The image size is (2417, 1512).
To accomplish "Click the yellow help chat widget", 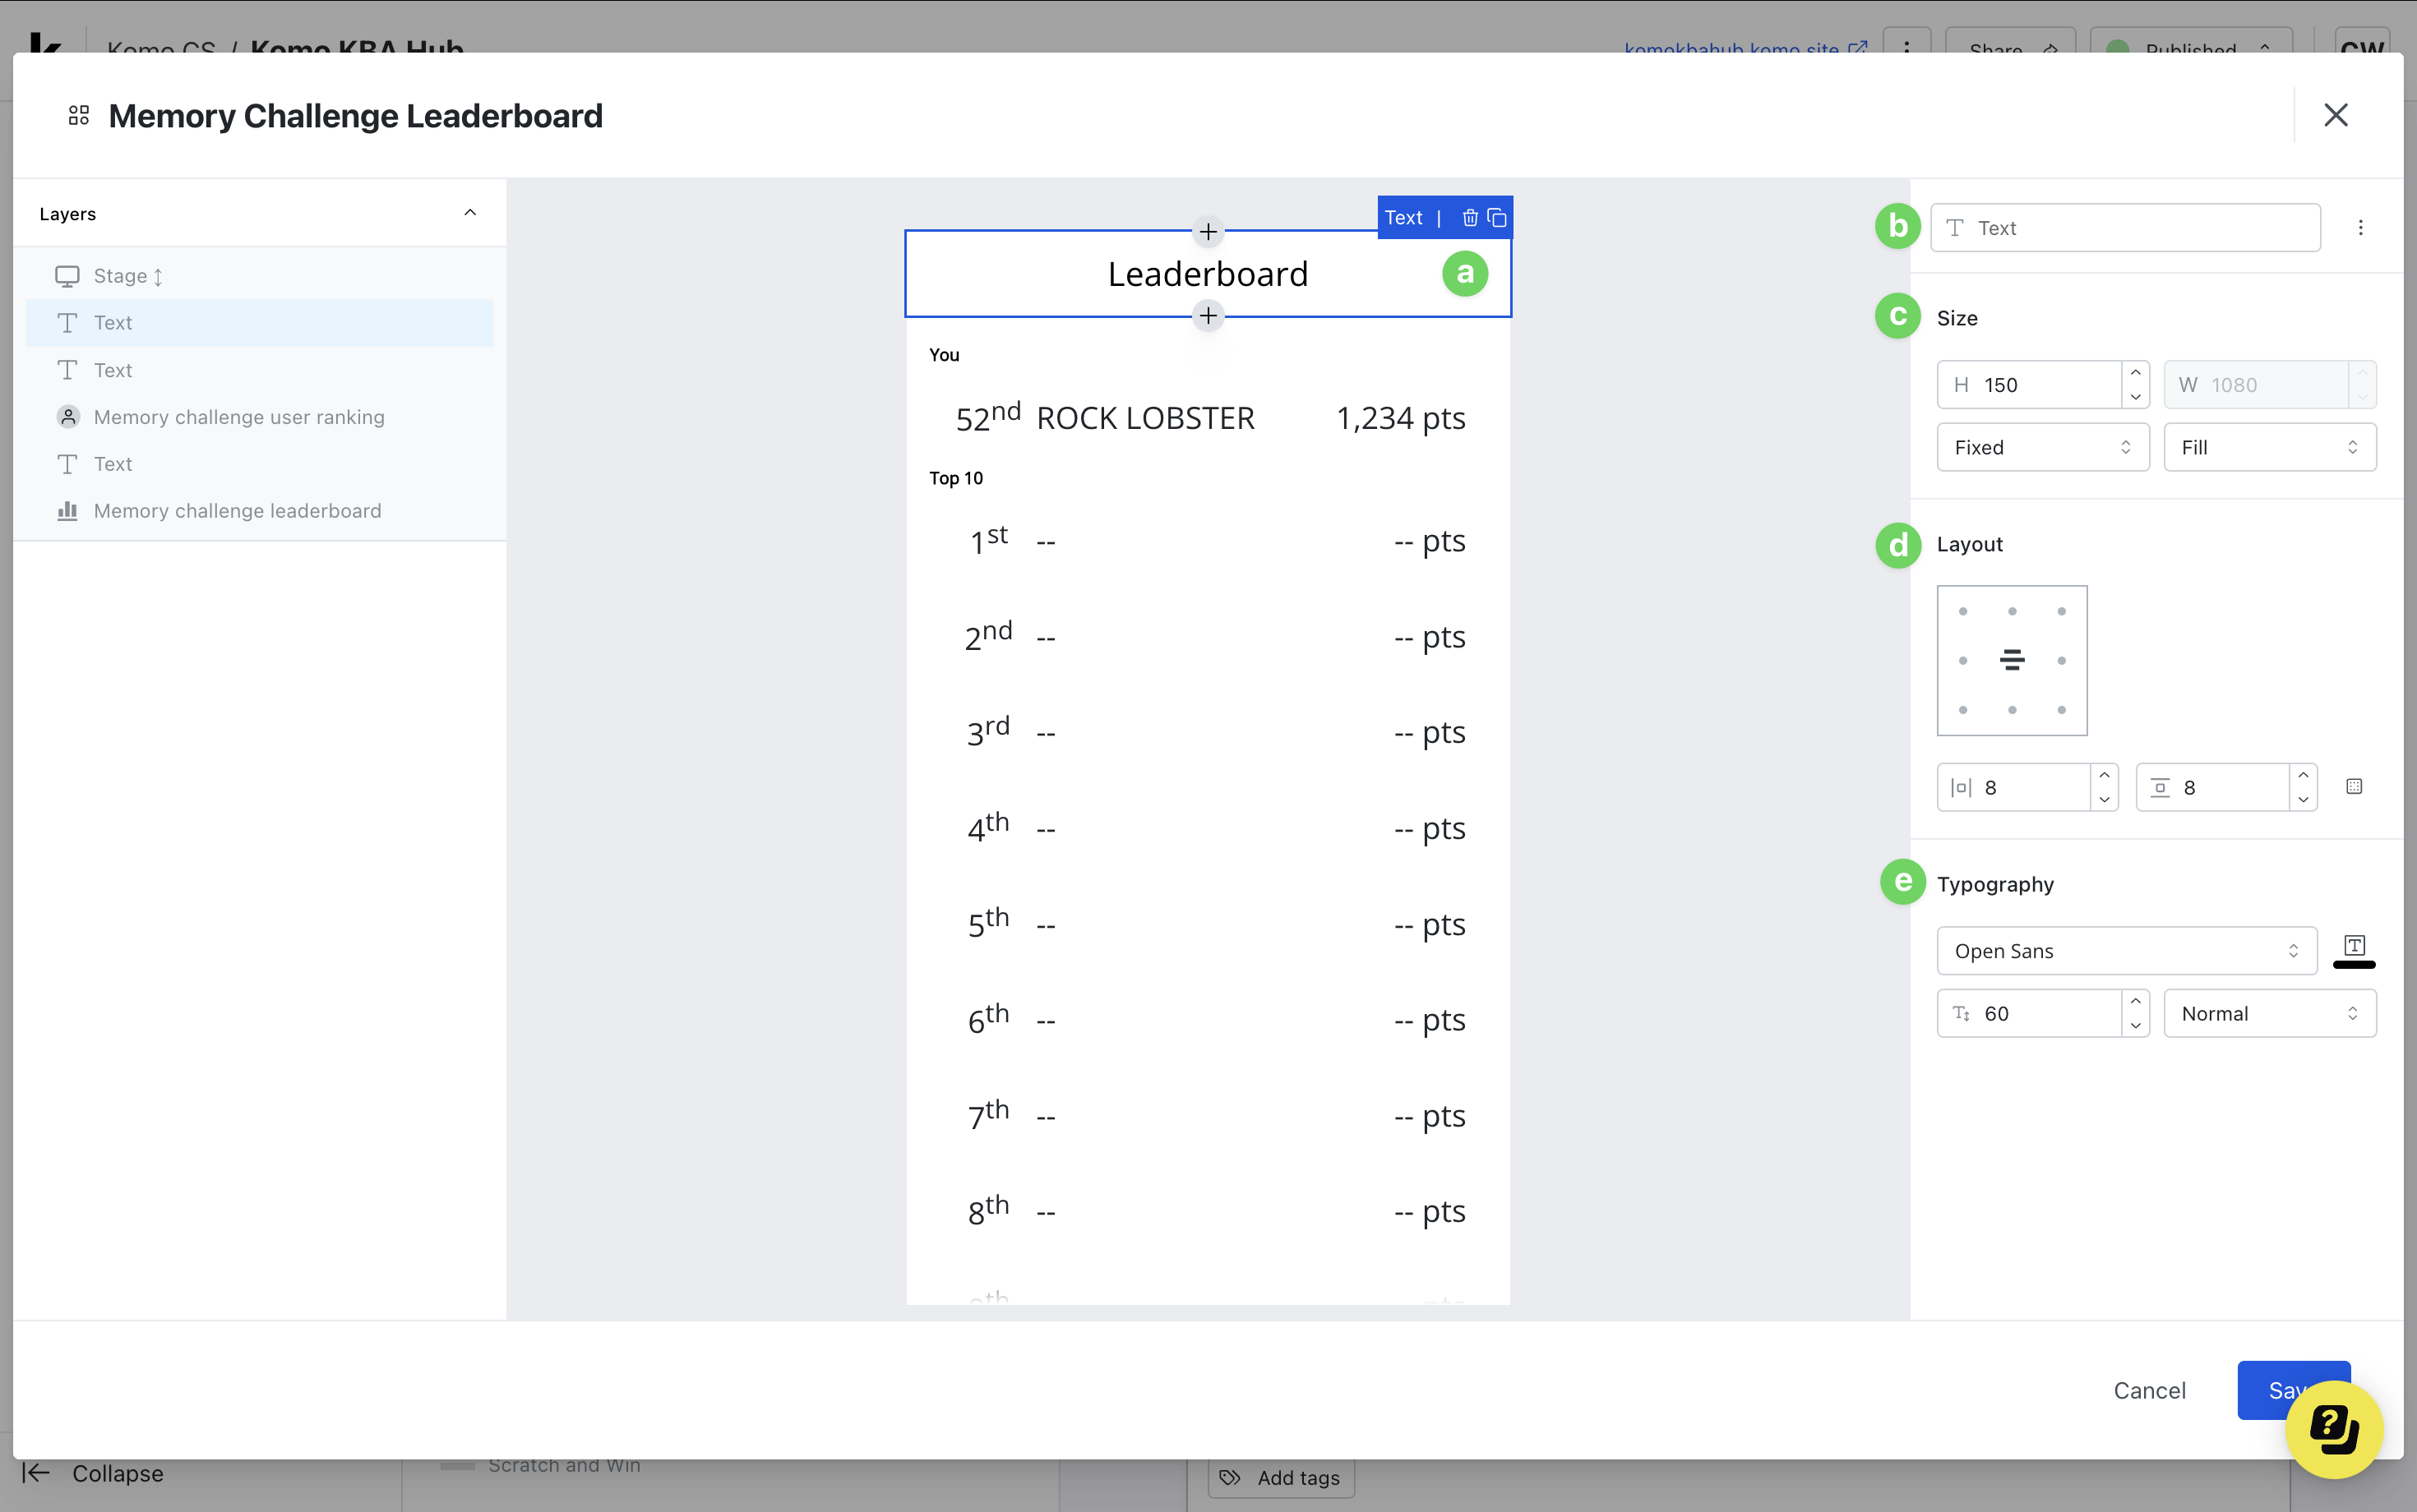I will (2333, 1429).
